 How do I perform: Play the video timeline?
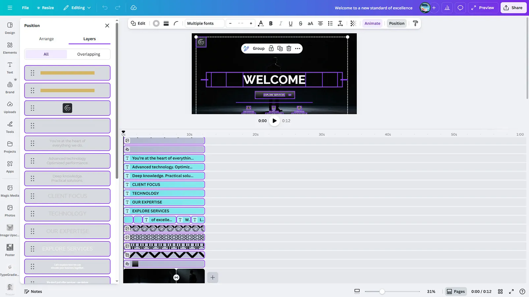pyautogui.click(x=274, y=121)
